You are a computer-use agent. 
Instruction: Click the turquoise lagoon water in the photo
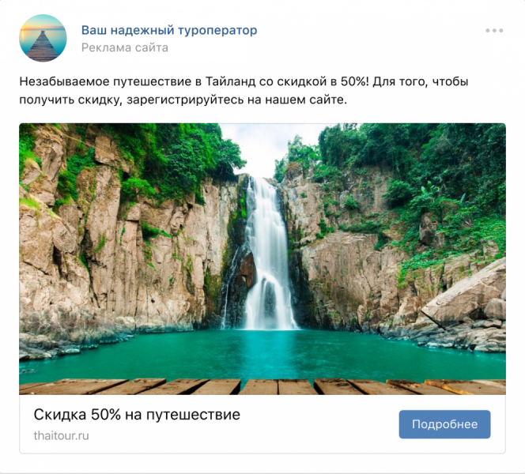261,355
